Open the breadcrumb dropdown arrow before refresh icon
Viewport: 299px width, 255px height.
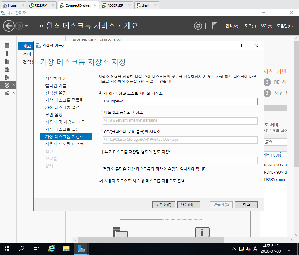(190, 26)
